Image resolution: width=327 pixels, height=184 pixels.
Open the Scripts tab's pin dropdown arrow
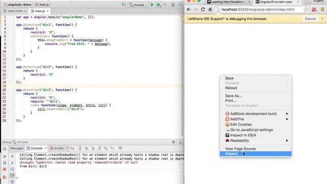click(67, 148)
